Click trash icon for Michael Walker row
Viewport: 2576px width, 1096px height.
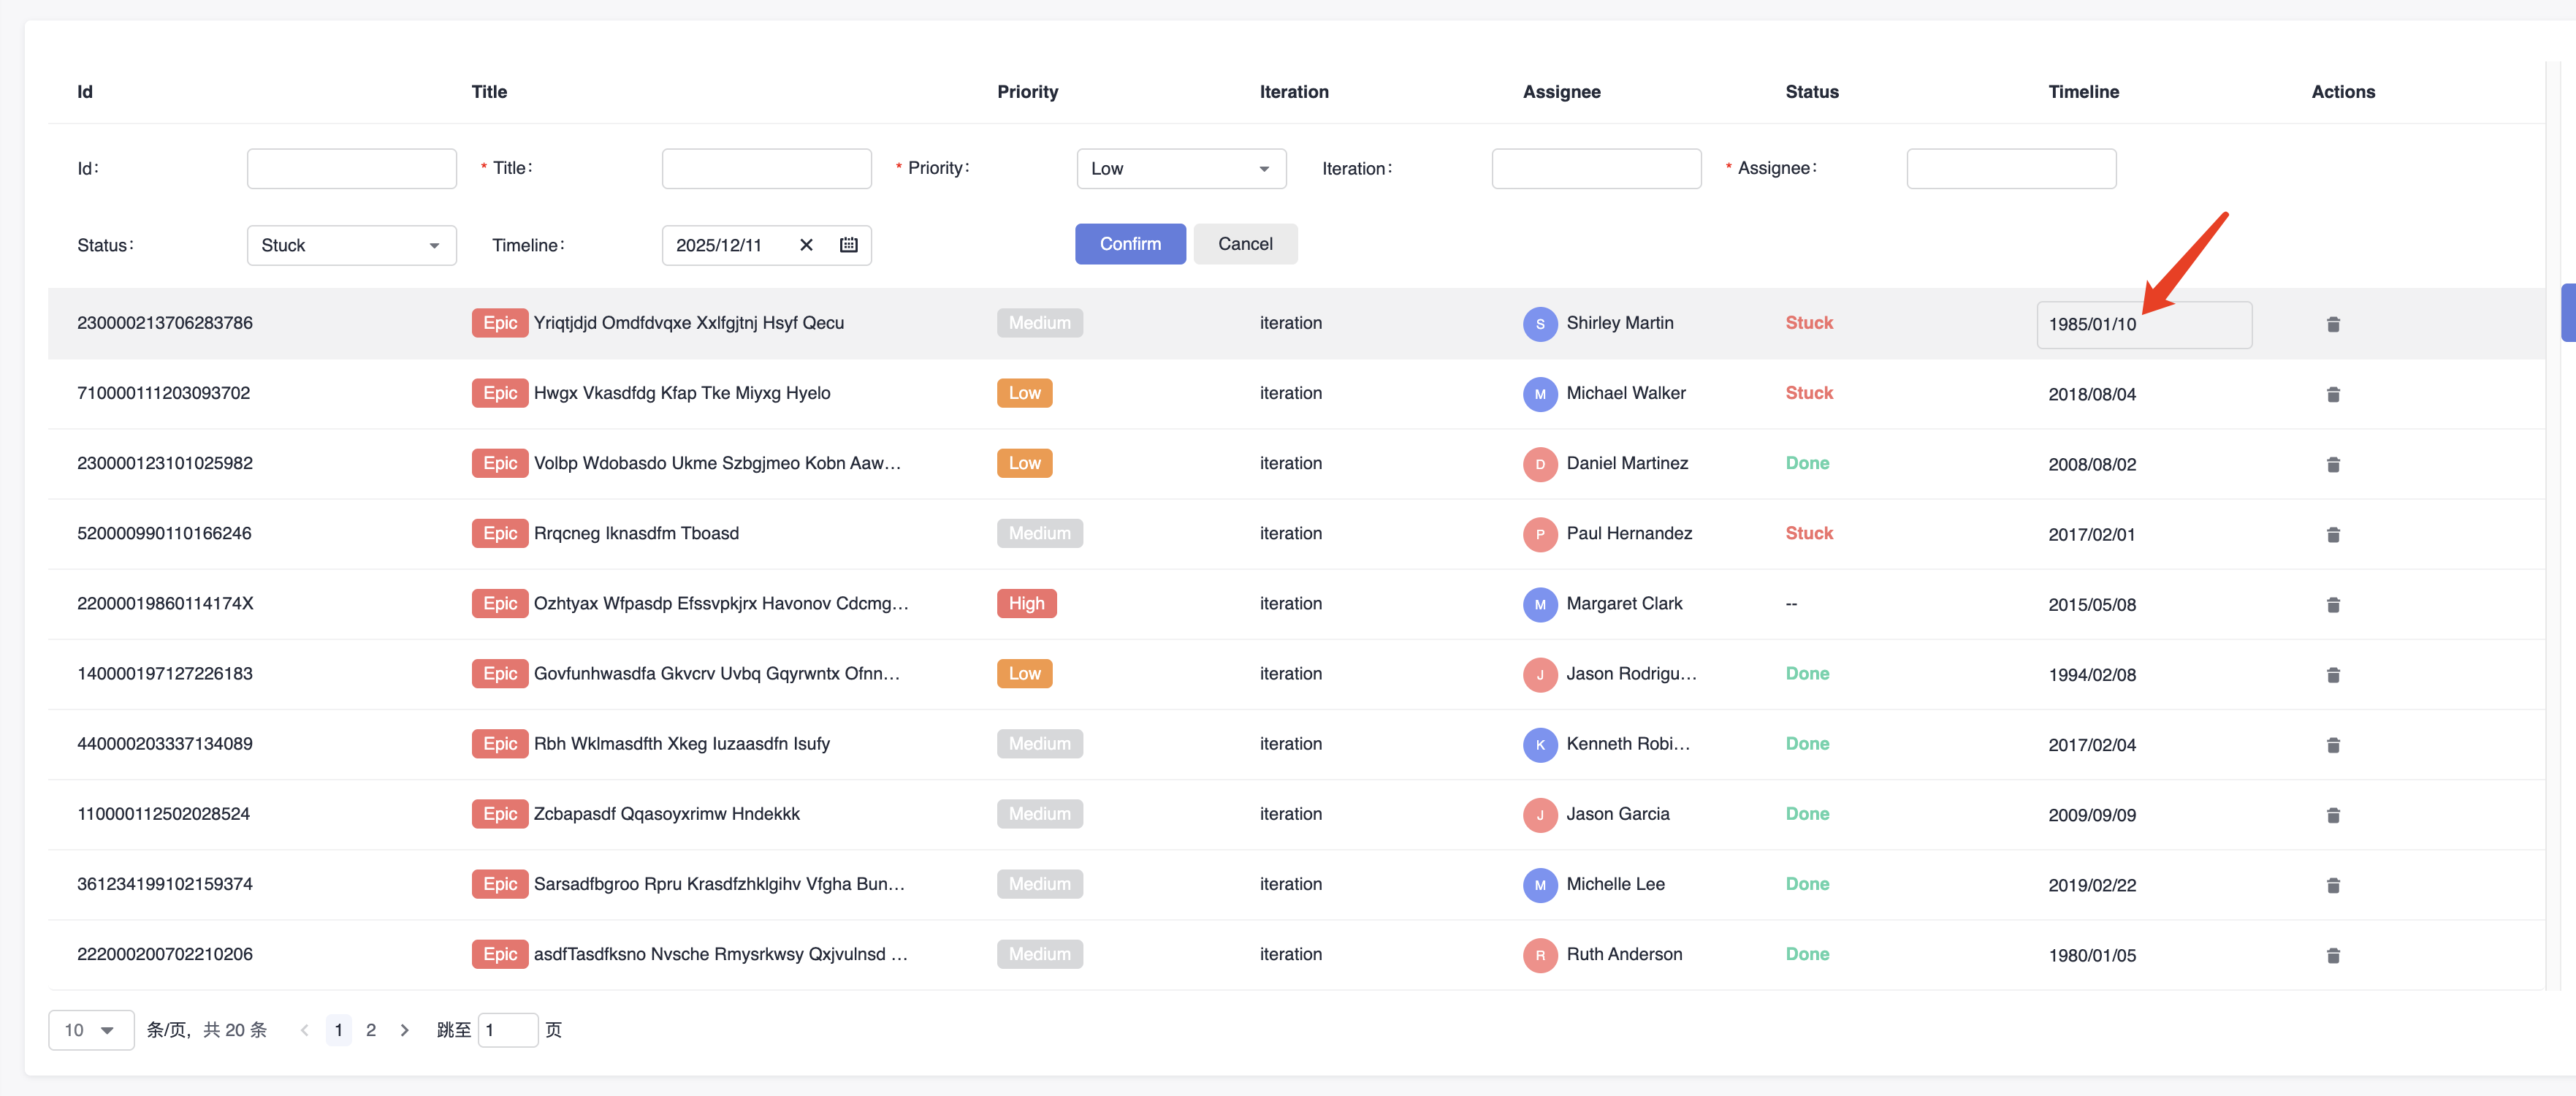click(2332, 394)
